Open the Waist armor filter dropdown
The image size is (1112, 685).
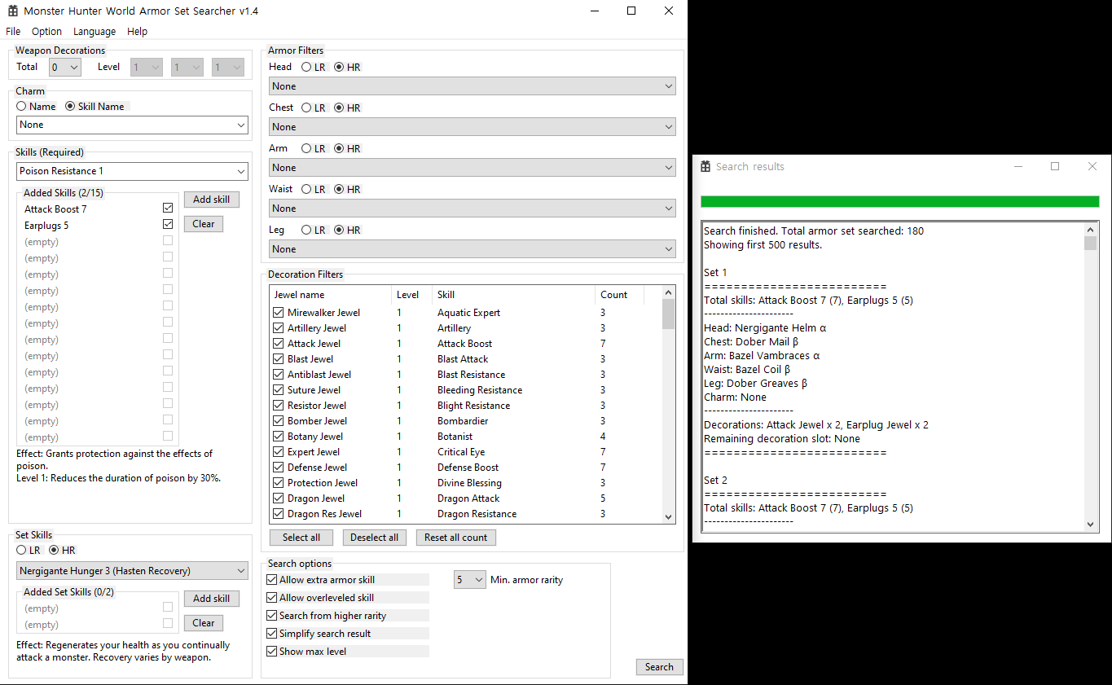[472, 209]
